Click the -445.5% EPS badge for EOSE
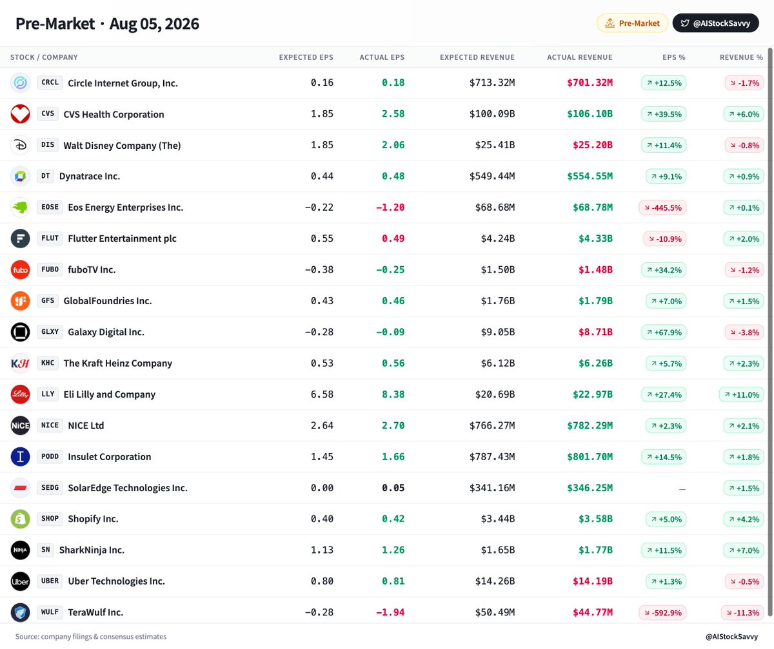This screenshot has width=774, height=649. pos(662,208)
